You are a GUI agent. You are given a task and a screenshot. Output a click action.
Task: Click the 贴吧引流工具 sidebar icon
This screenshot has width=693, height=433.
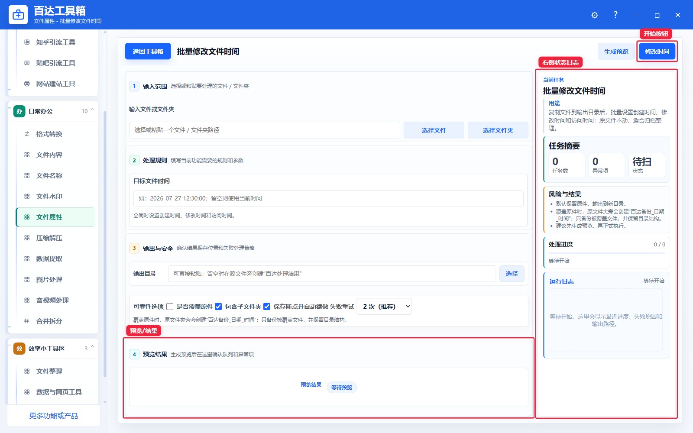point(27,63)
